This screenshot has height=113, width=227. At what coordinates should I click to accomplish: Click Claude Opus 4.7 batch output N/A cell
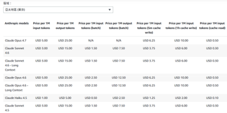(x=119, y=40)
